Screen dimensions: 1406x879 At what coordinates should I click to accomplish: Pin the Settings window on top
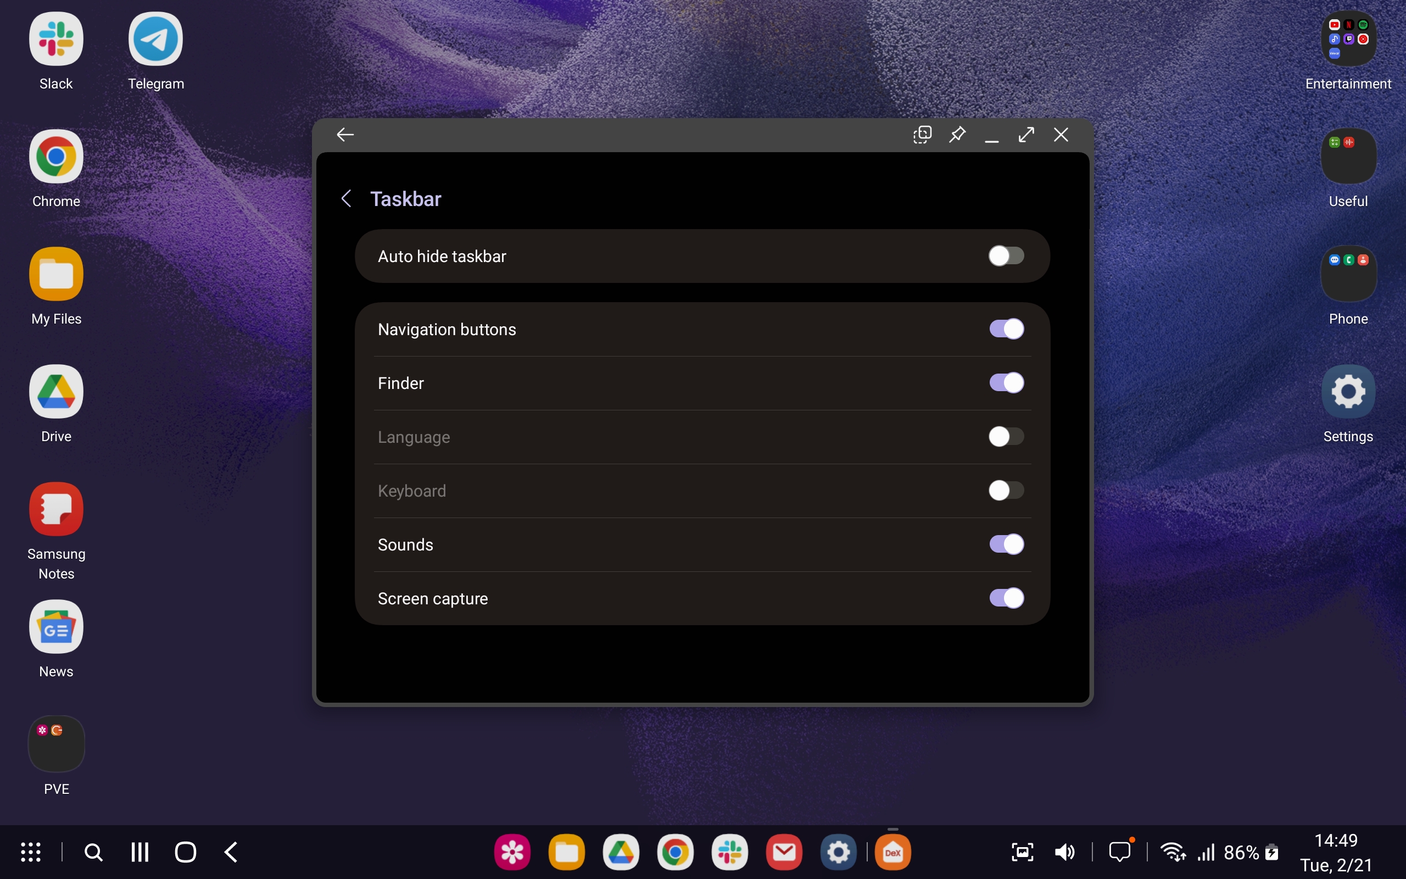point(957,135)
